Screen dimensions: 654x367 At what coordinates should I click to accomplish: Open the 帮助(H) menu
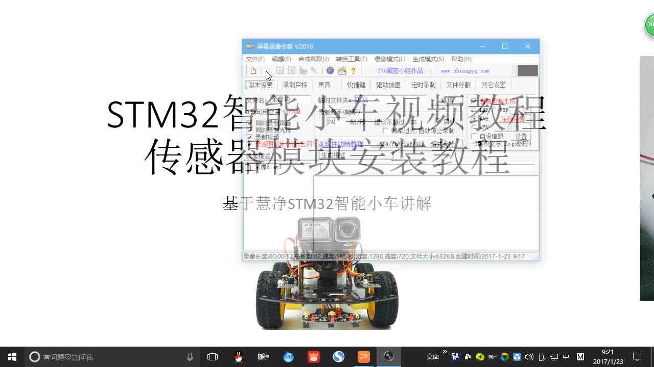click(x=461, y=59)
